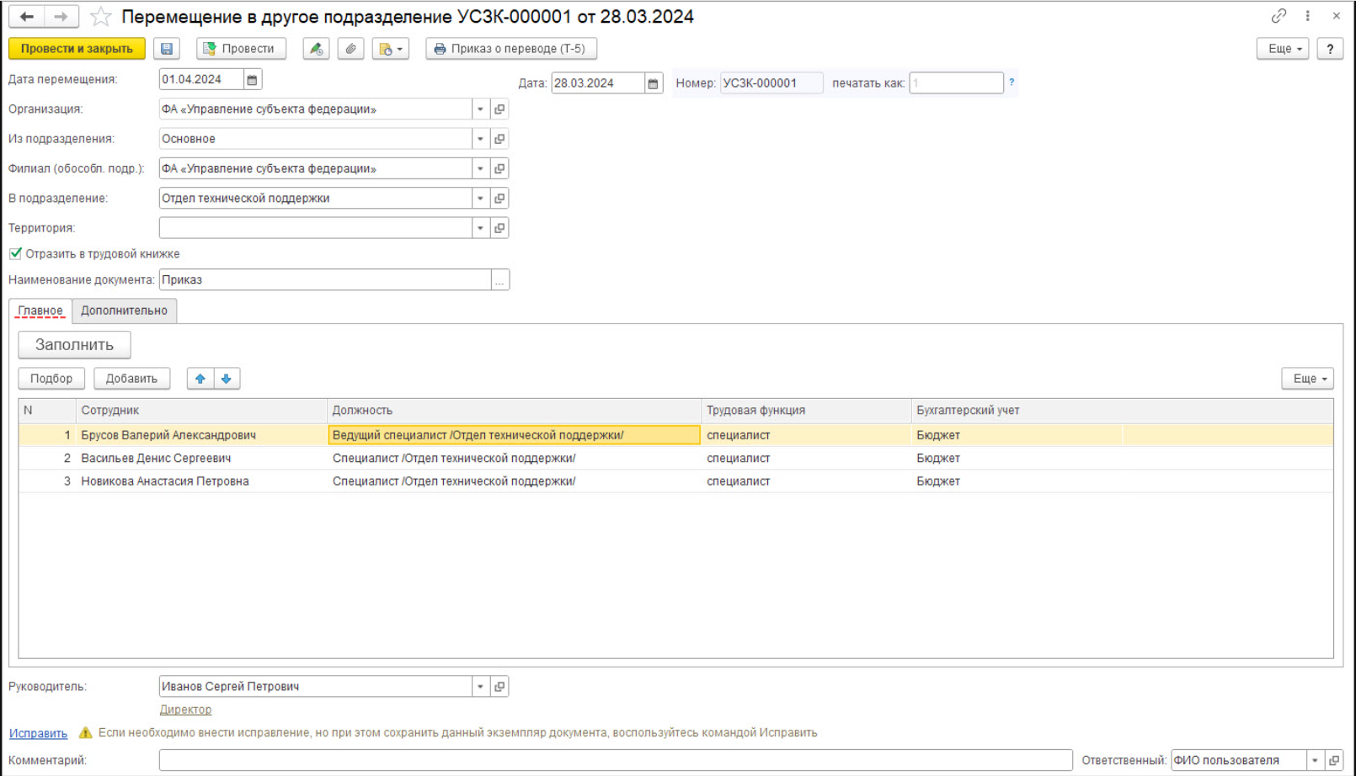
Task: Open the calendar picker for Дата field
Action: (x=653, y=83)
